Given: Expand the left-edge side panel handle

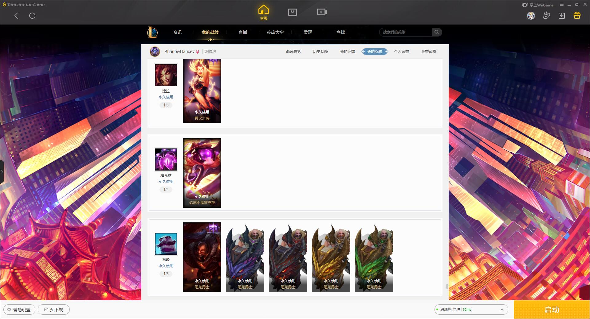Looking at the screenshot, I should [2, 172].
